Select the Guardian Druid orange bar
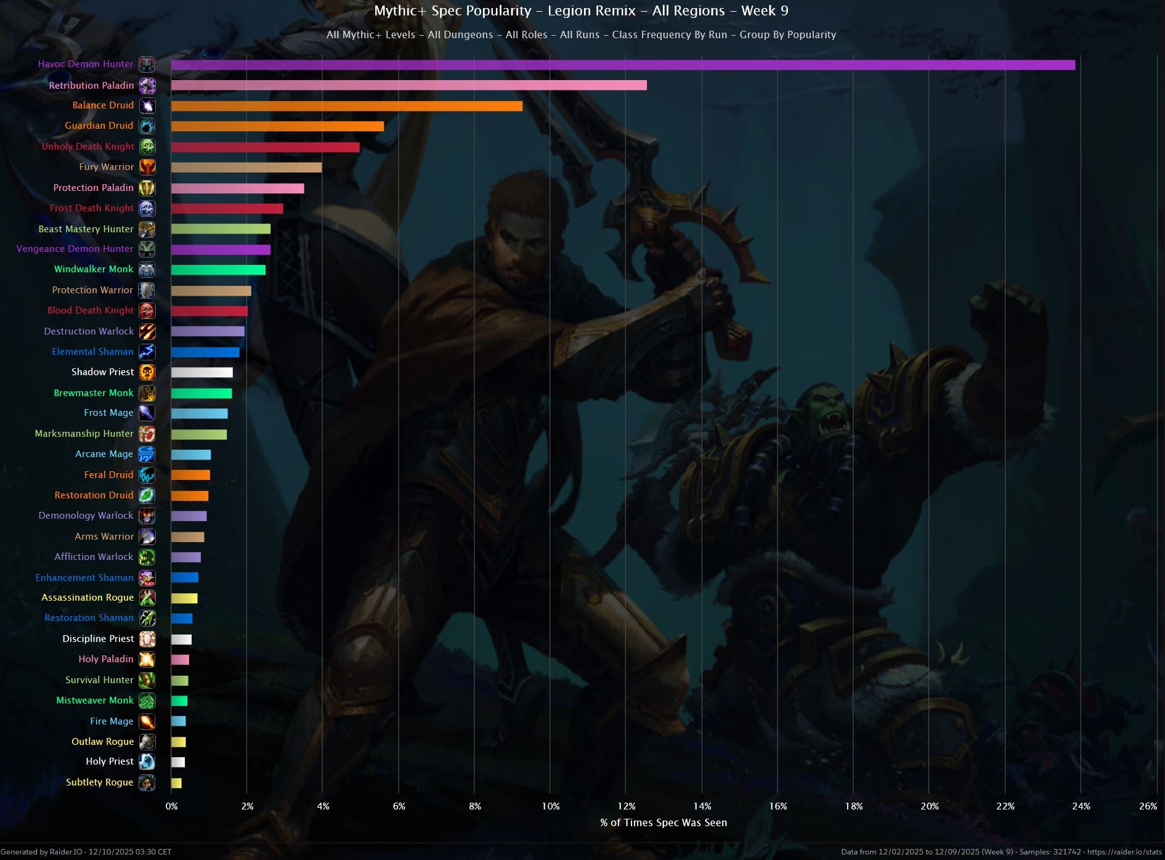Viewport: 1165px width, 860px height. pos(277,126)
